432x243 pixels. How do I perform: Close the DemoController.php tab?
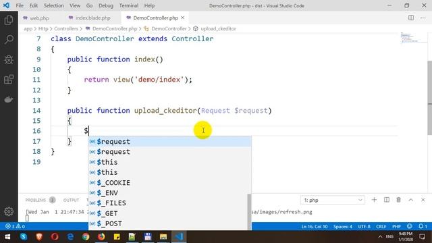tap(183, 18)
